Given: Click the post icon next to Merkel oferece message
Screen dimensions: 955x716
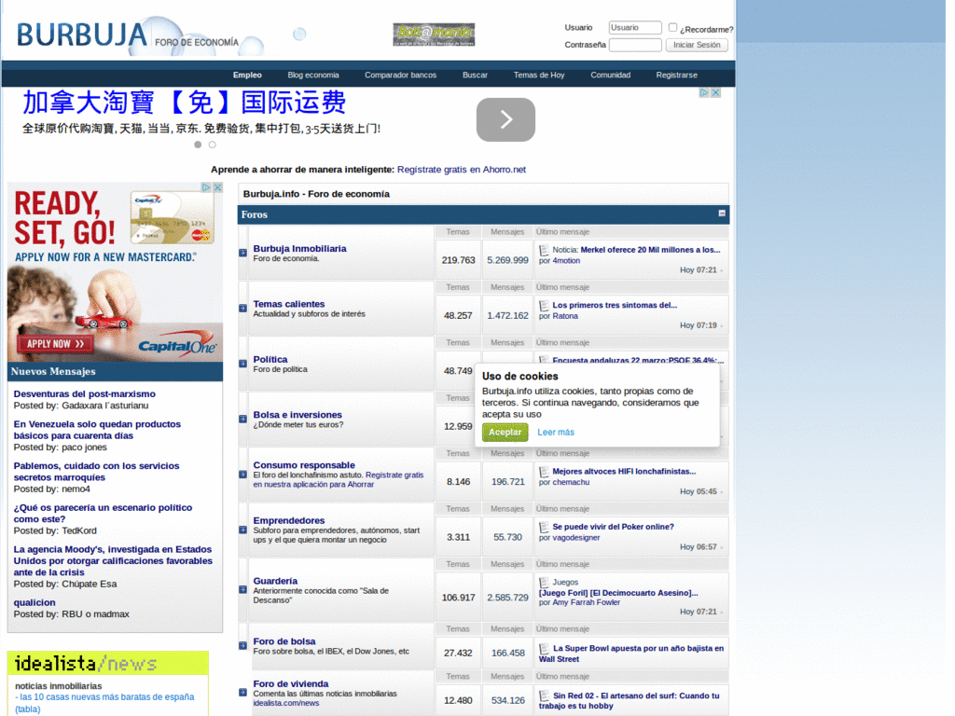Looking at the screenshot, I should pos(544,250).
